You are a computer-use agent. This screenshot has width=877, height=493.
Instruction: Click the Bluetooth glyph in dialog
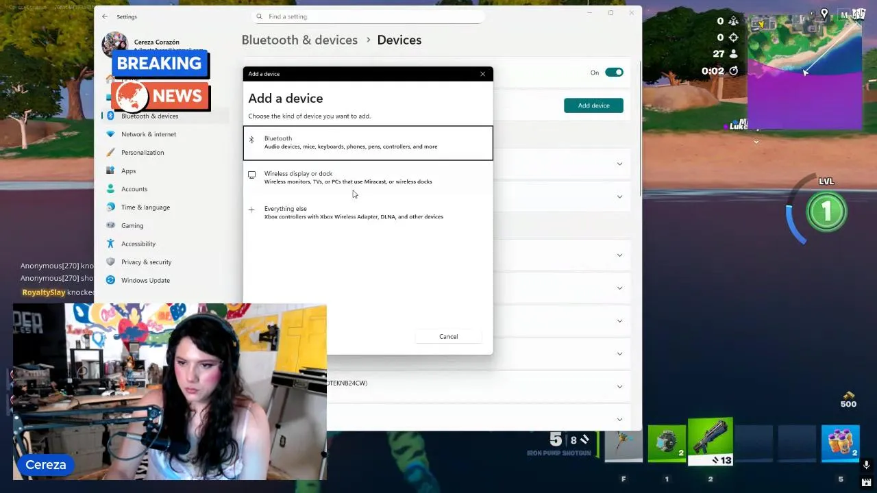[251, 140]
